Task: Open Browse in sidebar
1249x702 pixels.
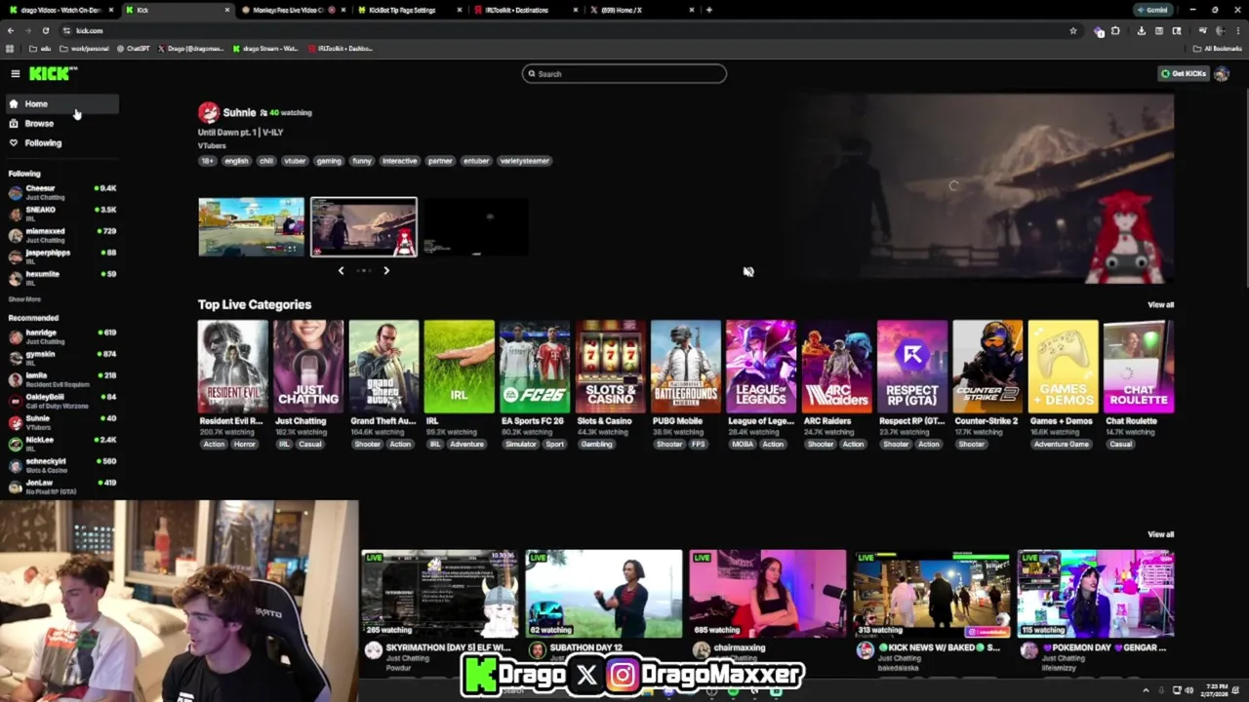Action: pos(61,123)
